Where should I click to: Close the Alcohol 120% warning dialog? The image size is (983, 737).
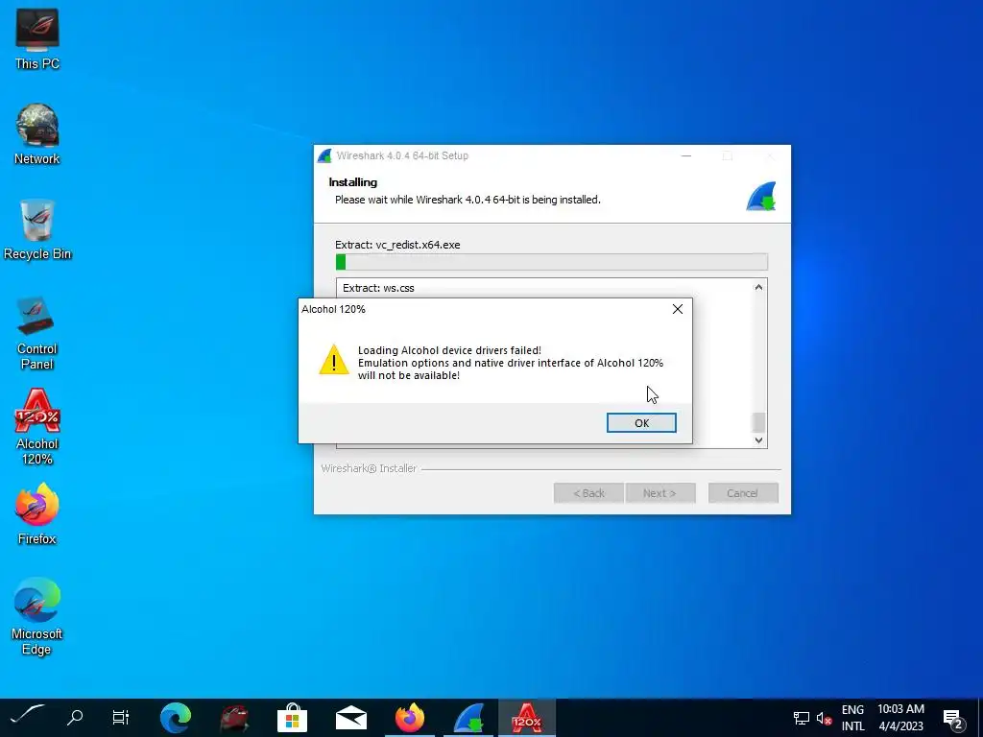pyautogui.click(x=678, y=309)
